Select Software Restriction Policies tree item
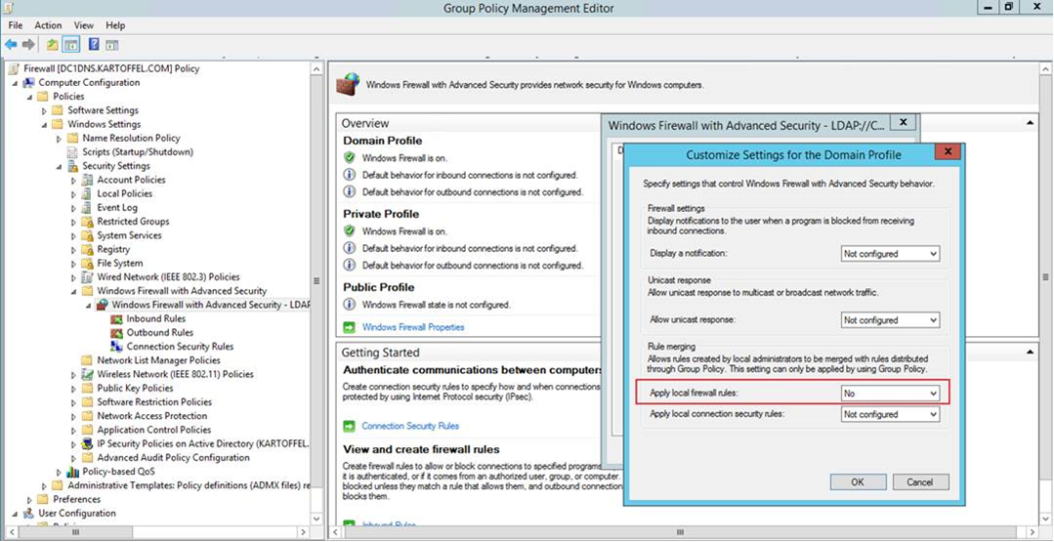The height and width of the screenshot is (542, 1054). pos(154,401)
